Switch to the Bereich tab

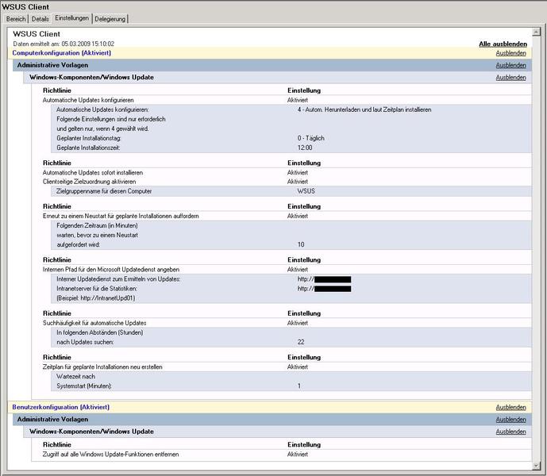16,19
